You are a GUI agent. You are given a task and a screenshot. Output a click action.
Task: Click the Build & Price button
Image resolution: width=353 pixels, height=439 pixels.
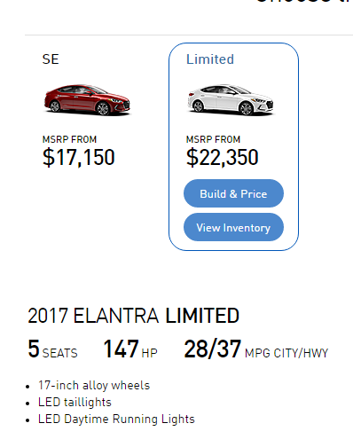(233, 193)
